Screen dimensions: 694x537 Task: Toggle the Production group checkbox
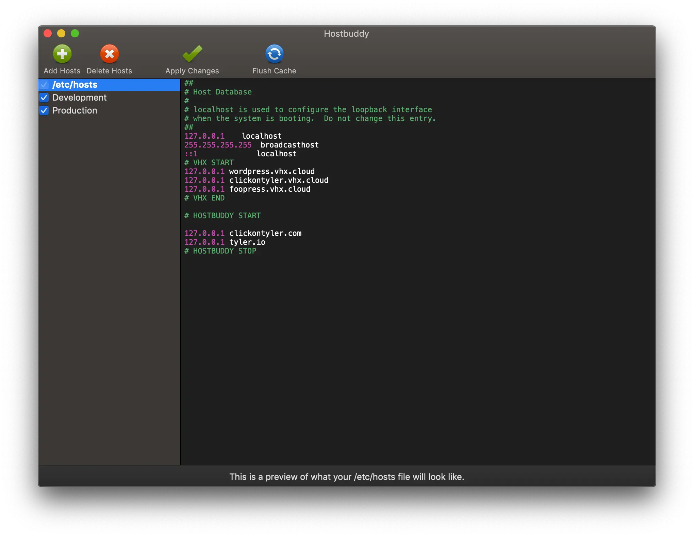pos(45,110)
